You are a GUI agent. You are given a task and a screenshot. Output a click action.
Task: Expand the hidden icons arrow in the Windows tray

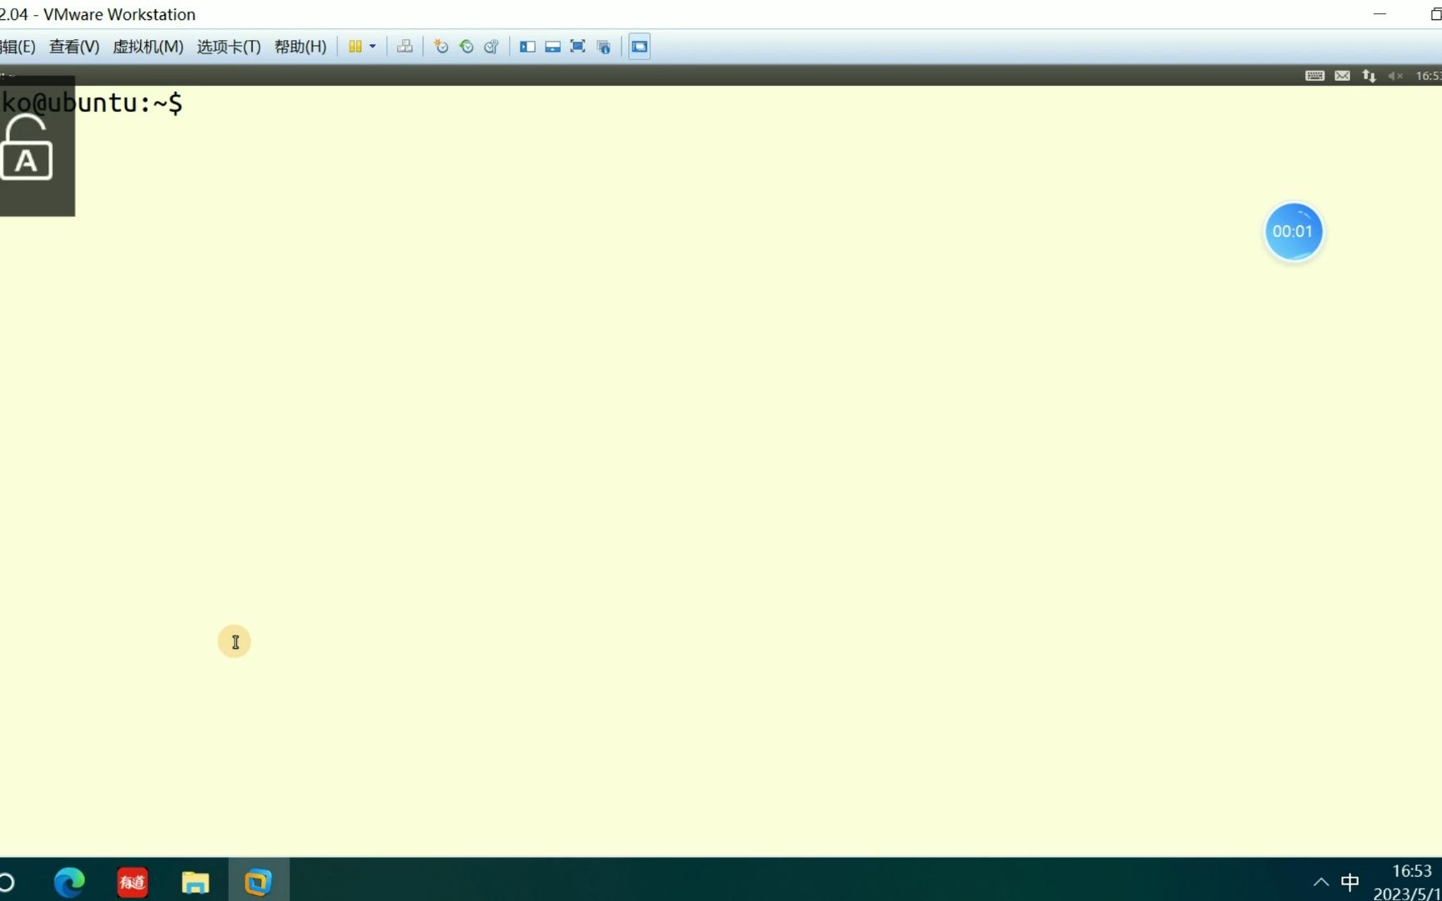[1321, 882]
